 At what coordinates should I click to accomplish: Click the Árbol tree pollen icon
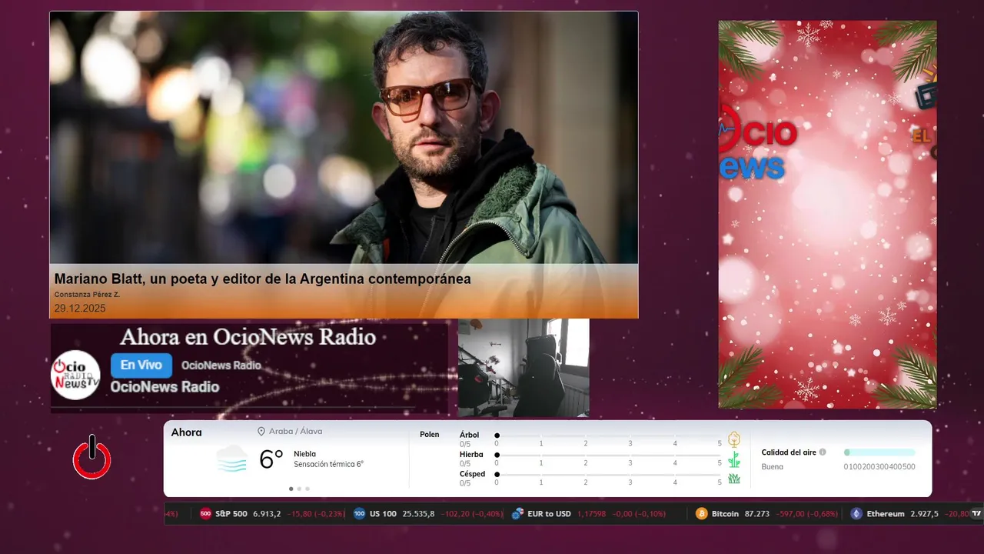(x=734, y=439)
